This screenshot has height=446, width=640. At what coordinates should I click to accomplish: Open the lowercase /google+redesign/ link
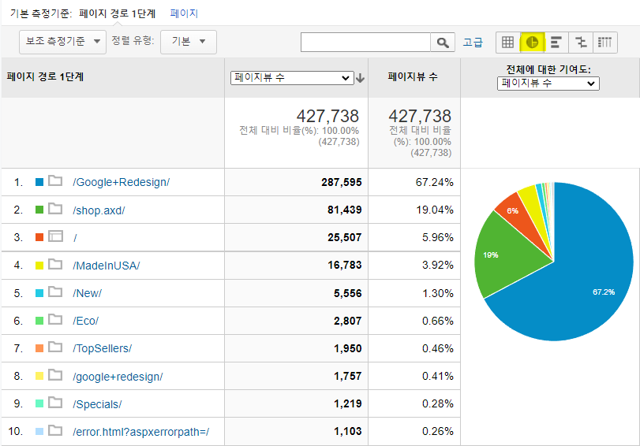118,377
